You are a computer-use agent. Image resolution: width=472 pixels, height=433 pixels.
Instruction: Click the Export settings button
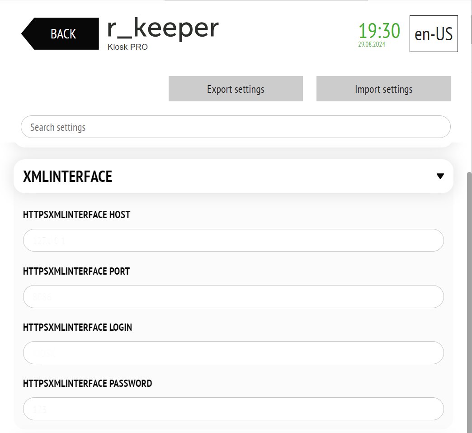[x=236, y=89]
